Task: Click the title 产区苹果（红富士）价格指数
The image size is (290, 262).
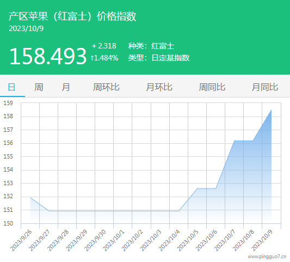Action: [x=72, y=16]
